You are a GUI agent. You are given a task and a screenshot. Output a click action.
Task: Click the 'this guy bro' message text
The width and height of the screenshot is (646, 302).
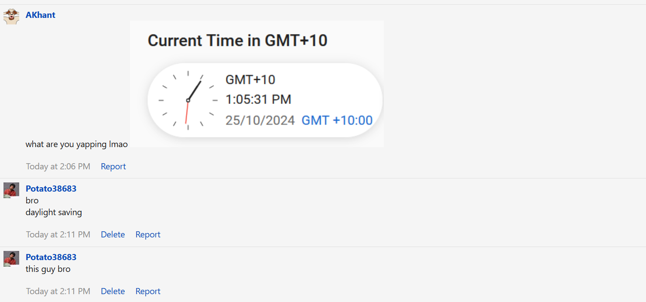click(48, 269)
